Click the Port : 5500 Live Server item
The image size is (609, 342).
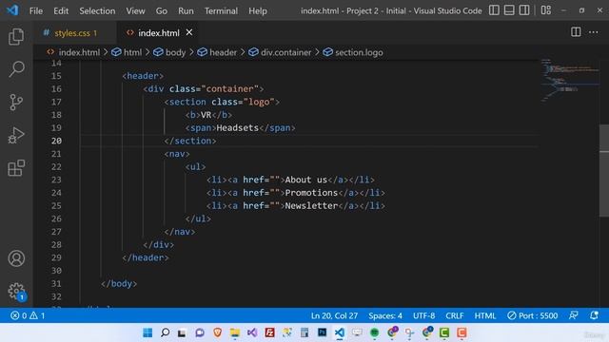point(533,315)
